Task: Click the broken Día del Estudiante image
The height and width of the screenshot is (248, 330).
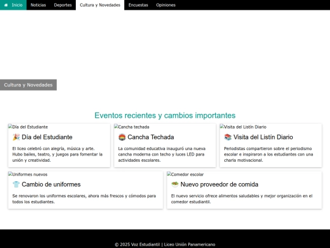Action: click(x=28, y=127)
